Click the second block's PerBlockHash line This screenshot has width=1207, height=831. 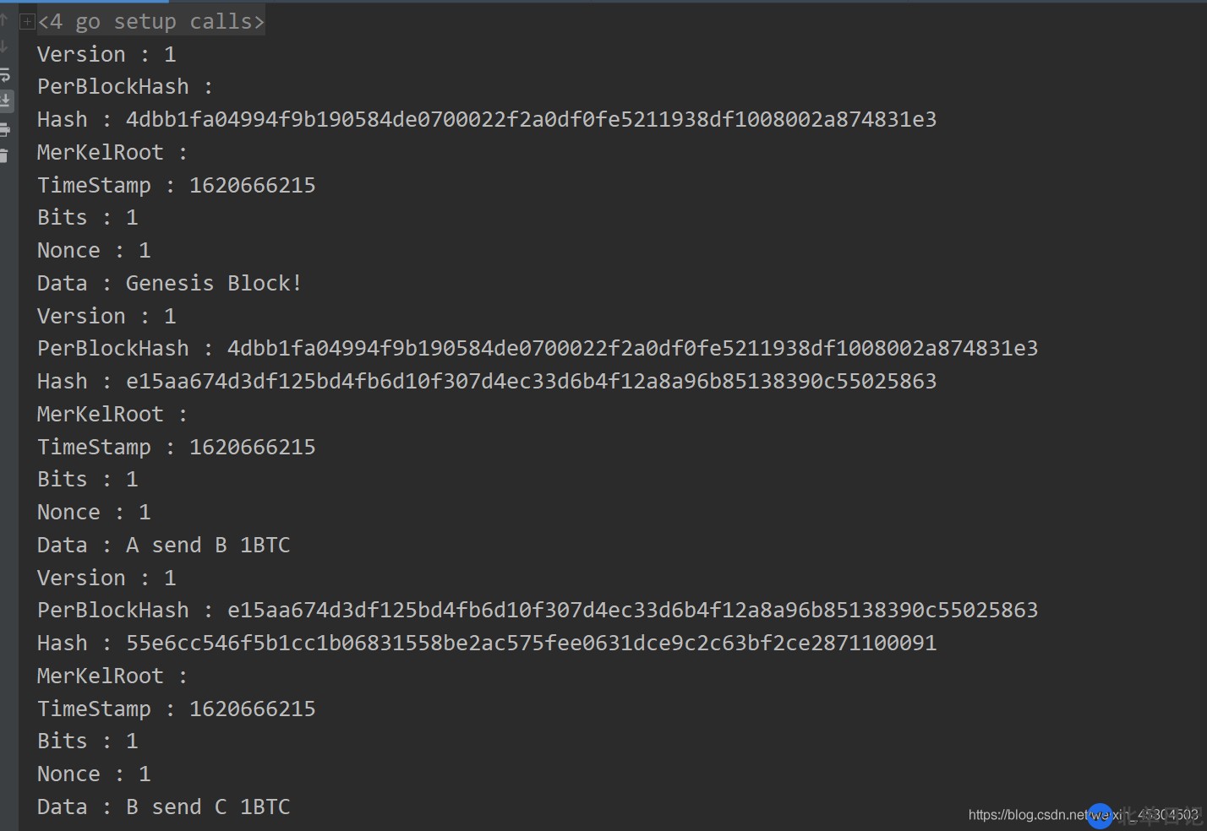[537, 349]
